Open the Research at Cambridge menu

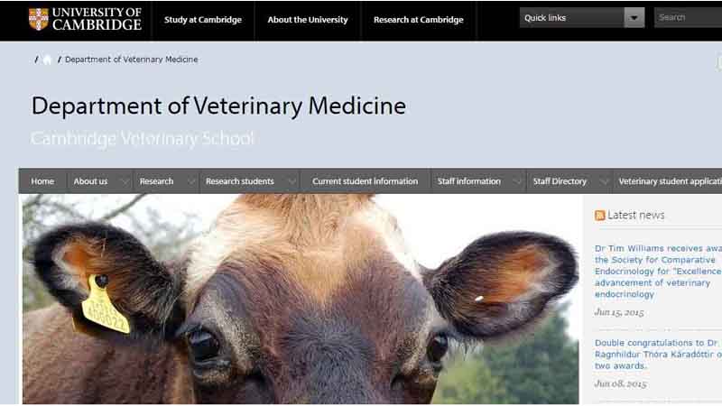point(418,20)
